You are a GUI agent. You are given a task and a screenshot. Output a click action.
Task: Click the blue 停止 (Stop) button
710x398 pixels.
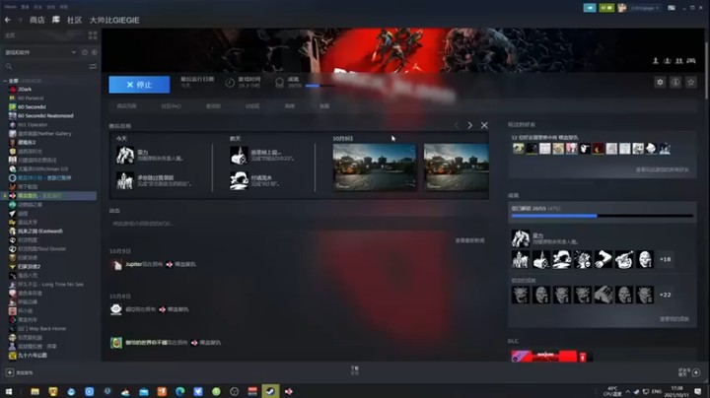tap(139, 85)
